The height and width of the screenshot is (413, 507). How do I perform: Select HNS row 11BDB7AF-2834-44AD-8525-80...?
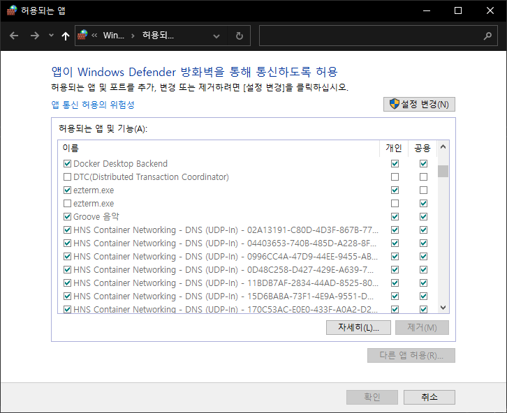pyautogui.click(x=226, y=283)
